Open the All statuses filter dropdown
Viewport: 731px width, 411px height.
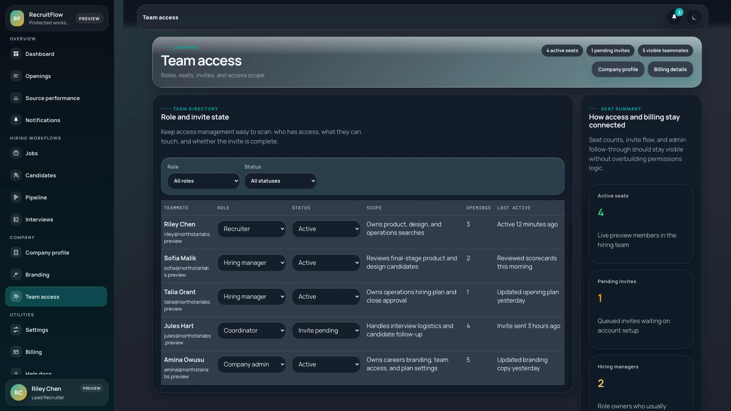(x=281, y=181)
